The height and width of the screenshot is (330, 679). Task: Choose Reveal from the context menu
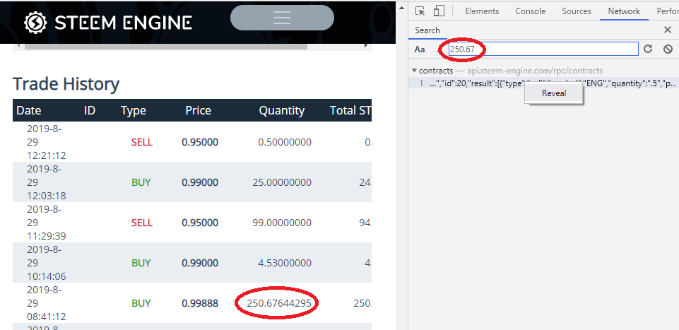(554, 93)
